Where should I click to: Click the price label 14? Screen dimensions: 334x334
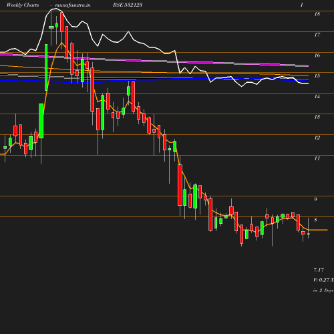tap(317, 97)
